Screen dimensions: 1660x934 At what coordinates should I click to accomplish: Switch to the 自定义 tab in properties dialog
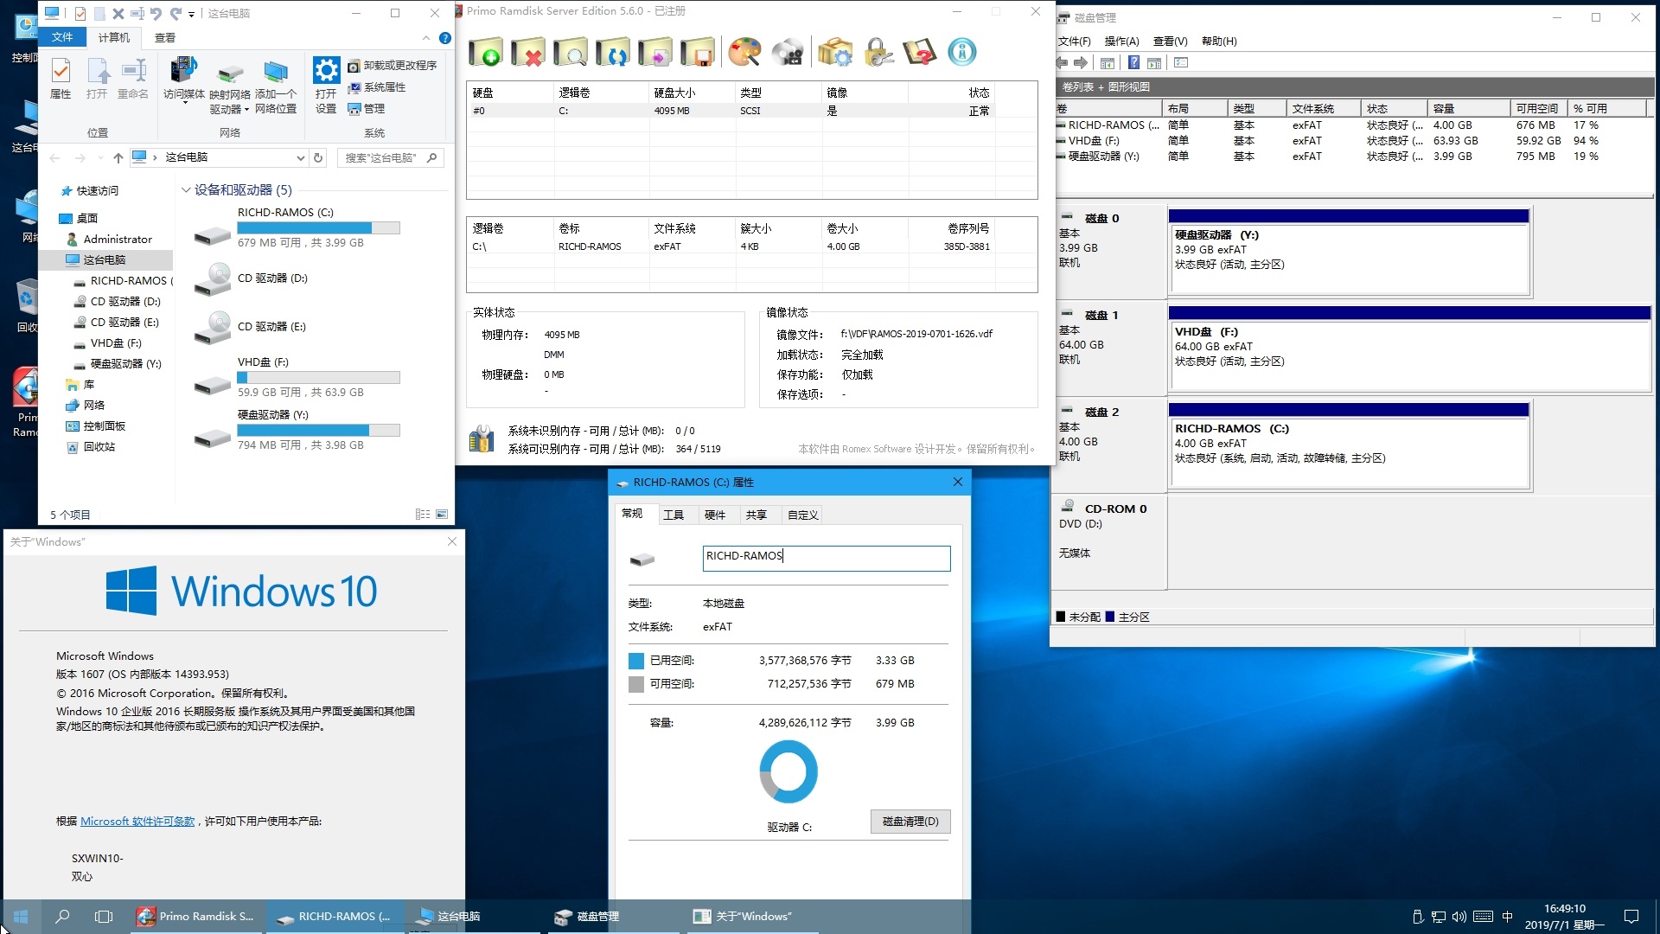(x=802, y=515)
